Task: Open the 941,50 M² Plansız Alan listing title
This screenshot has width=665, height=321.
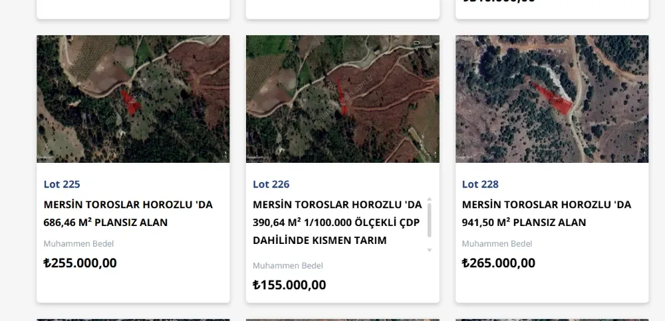Action: pyautogui.click(x=547, y=213)
